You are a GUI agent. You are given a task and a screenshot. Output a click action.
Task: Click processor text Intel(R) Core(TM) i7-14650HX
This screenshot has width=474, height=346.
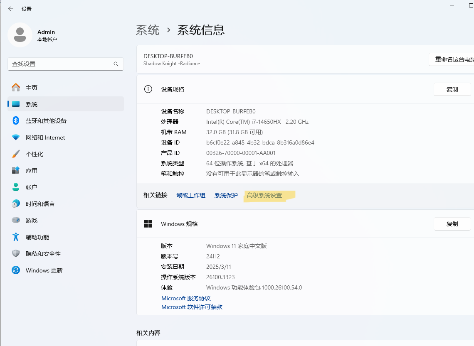[243, 122]
